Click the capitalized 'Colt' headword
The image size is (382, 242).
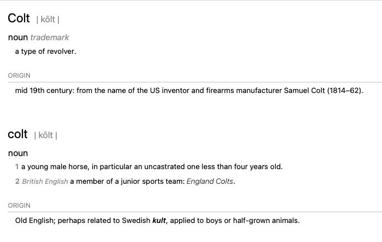pos(19,18)
